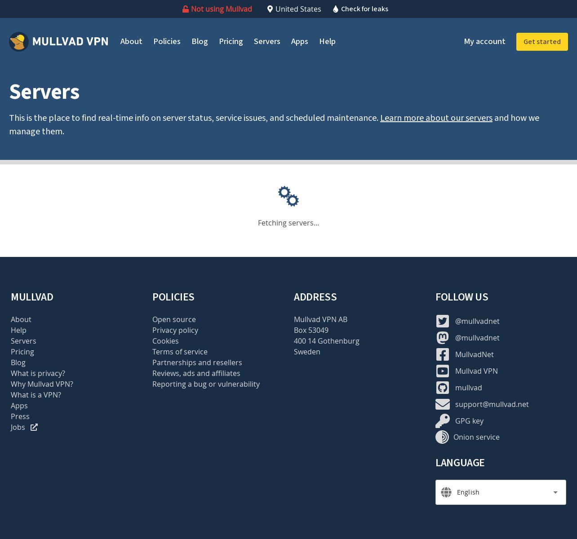Open the Cookies policy link

(x=165, y=341)
